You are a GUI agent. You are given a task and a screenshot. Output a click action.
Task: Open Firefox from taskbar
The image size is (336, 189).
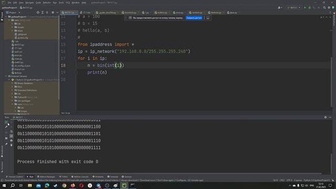(72, 185)
